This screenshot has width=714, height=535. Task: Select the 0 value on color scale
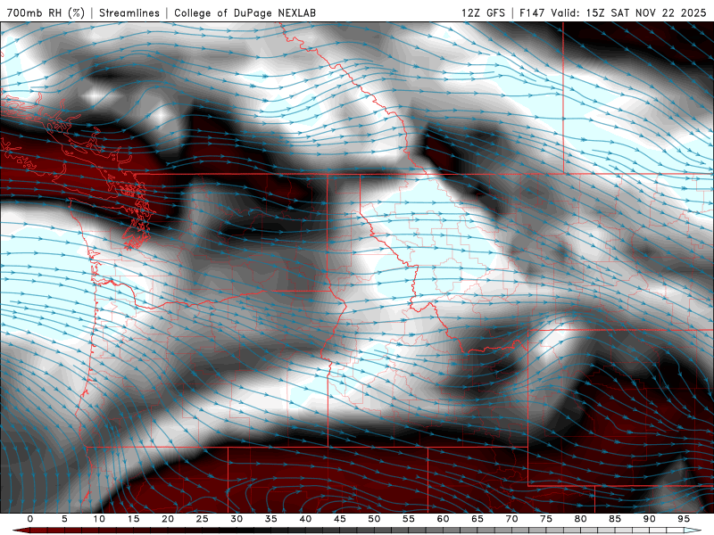pos(30,519)
